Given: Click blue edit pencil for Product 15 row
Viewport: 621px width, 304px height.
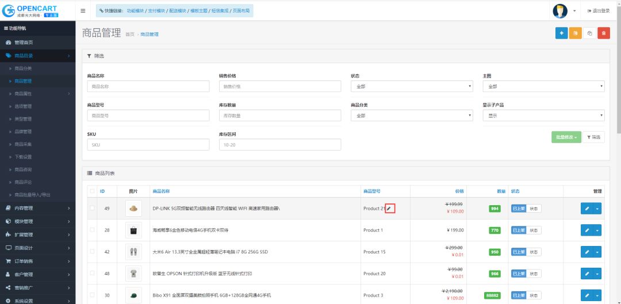Looking at the screenshot, I should coord(586,252).
